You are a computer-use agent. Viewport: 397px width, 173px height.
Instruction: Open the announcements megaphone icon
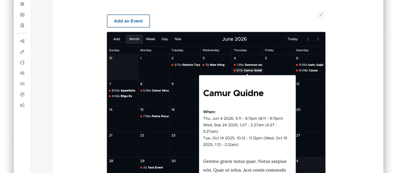click(x=22, y=105)
